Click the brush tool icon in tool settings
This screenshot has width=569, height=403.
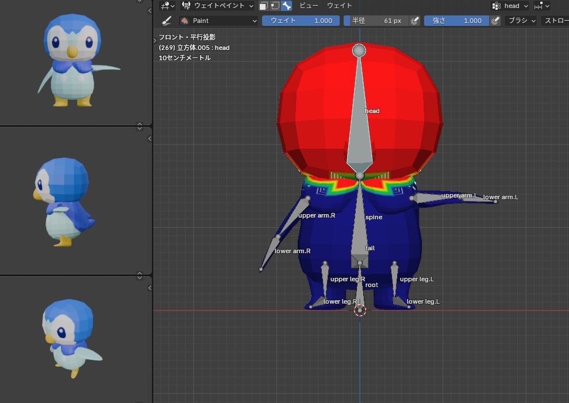166,21
